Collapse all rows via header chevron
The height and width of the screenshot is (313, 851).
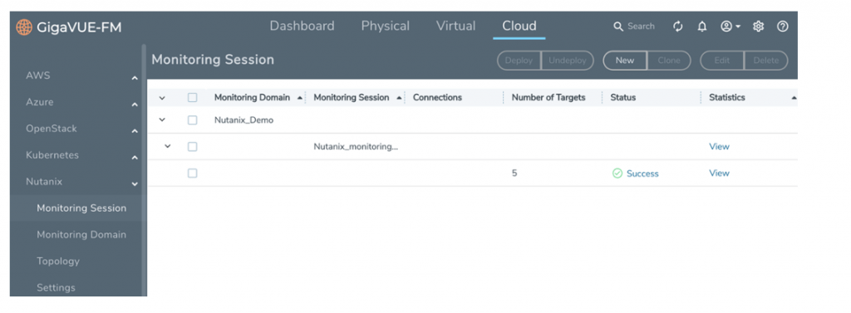[x=162, y=98]
